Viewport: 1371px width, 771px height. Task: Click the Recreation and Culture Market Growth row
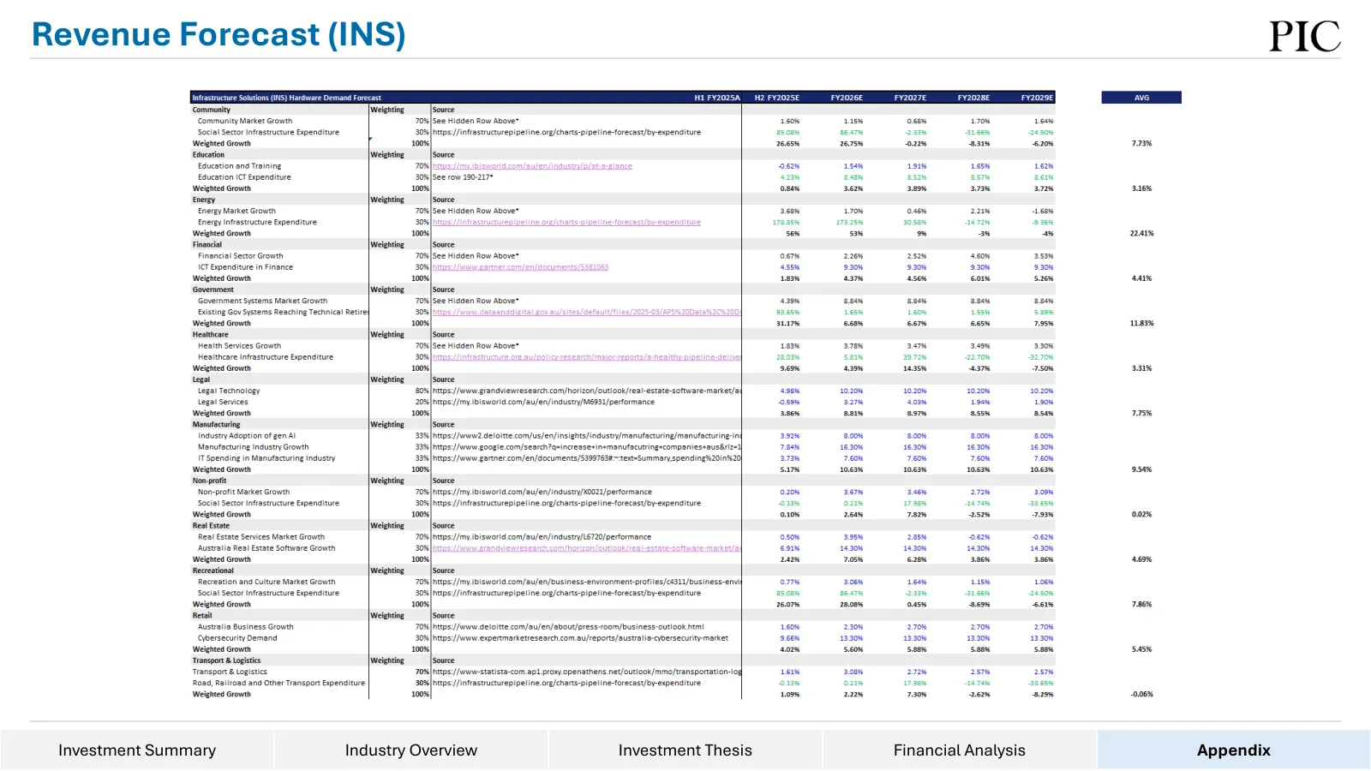266,582
